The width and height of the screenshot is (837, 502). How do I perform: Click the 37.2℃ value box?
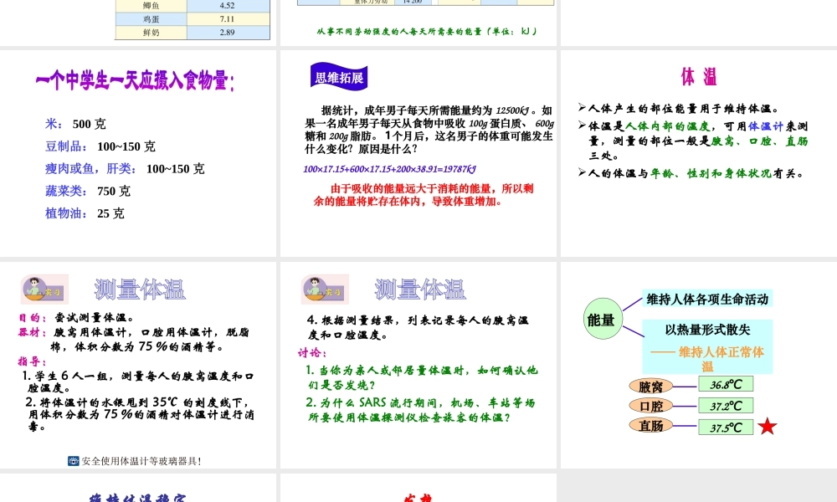point(726,406)
